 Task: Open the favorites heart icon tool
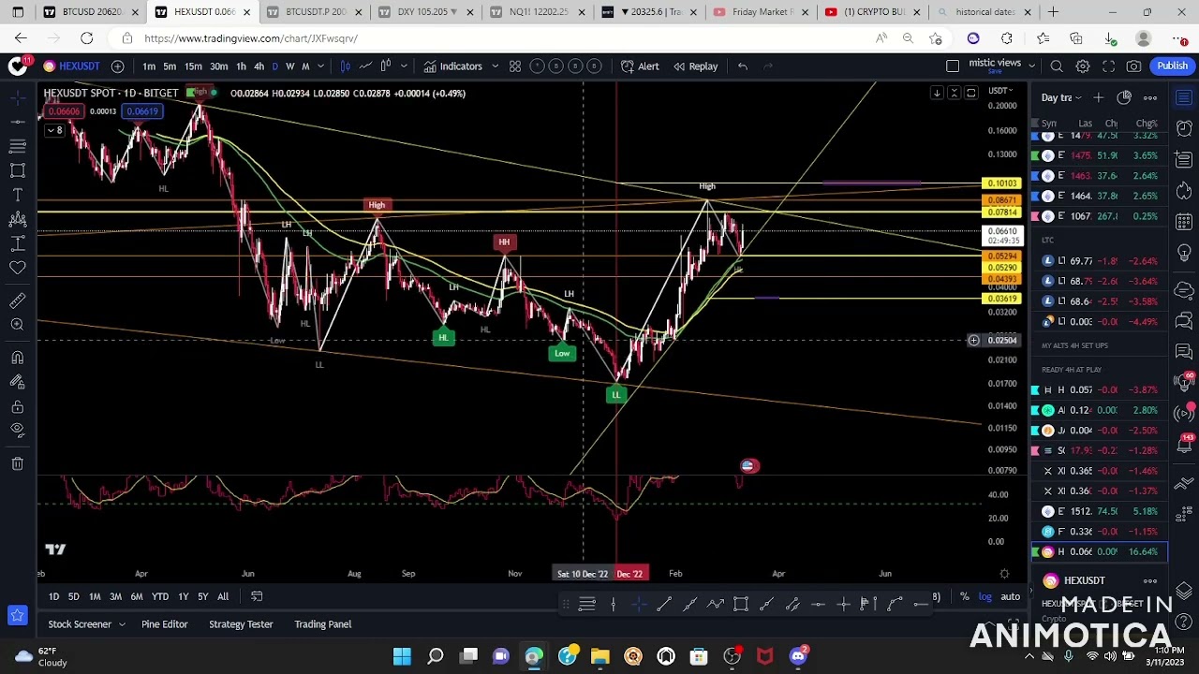pyautogui.click(x=18, y=268)
